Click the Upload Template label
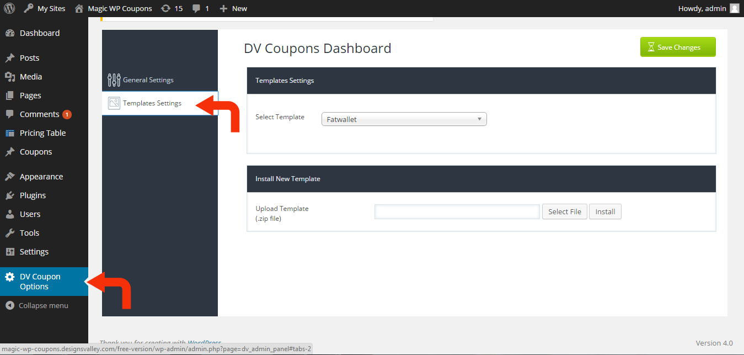Image resolution: width=744 pixels, height=355 pixels. (x=282, y=214)
